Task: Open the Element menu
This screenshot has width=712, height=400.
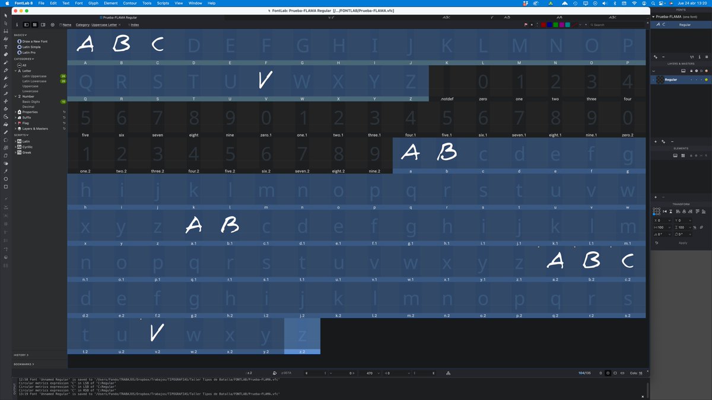Action: (x=110, y=3)
